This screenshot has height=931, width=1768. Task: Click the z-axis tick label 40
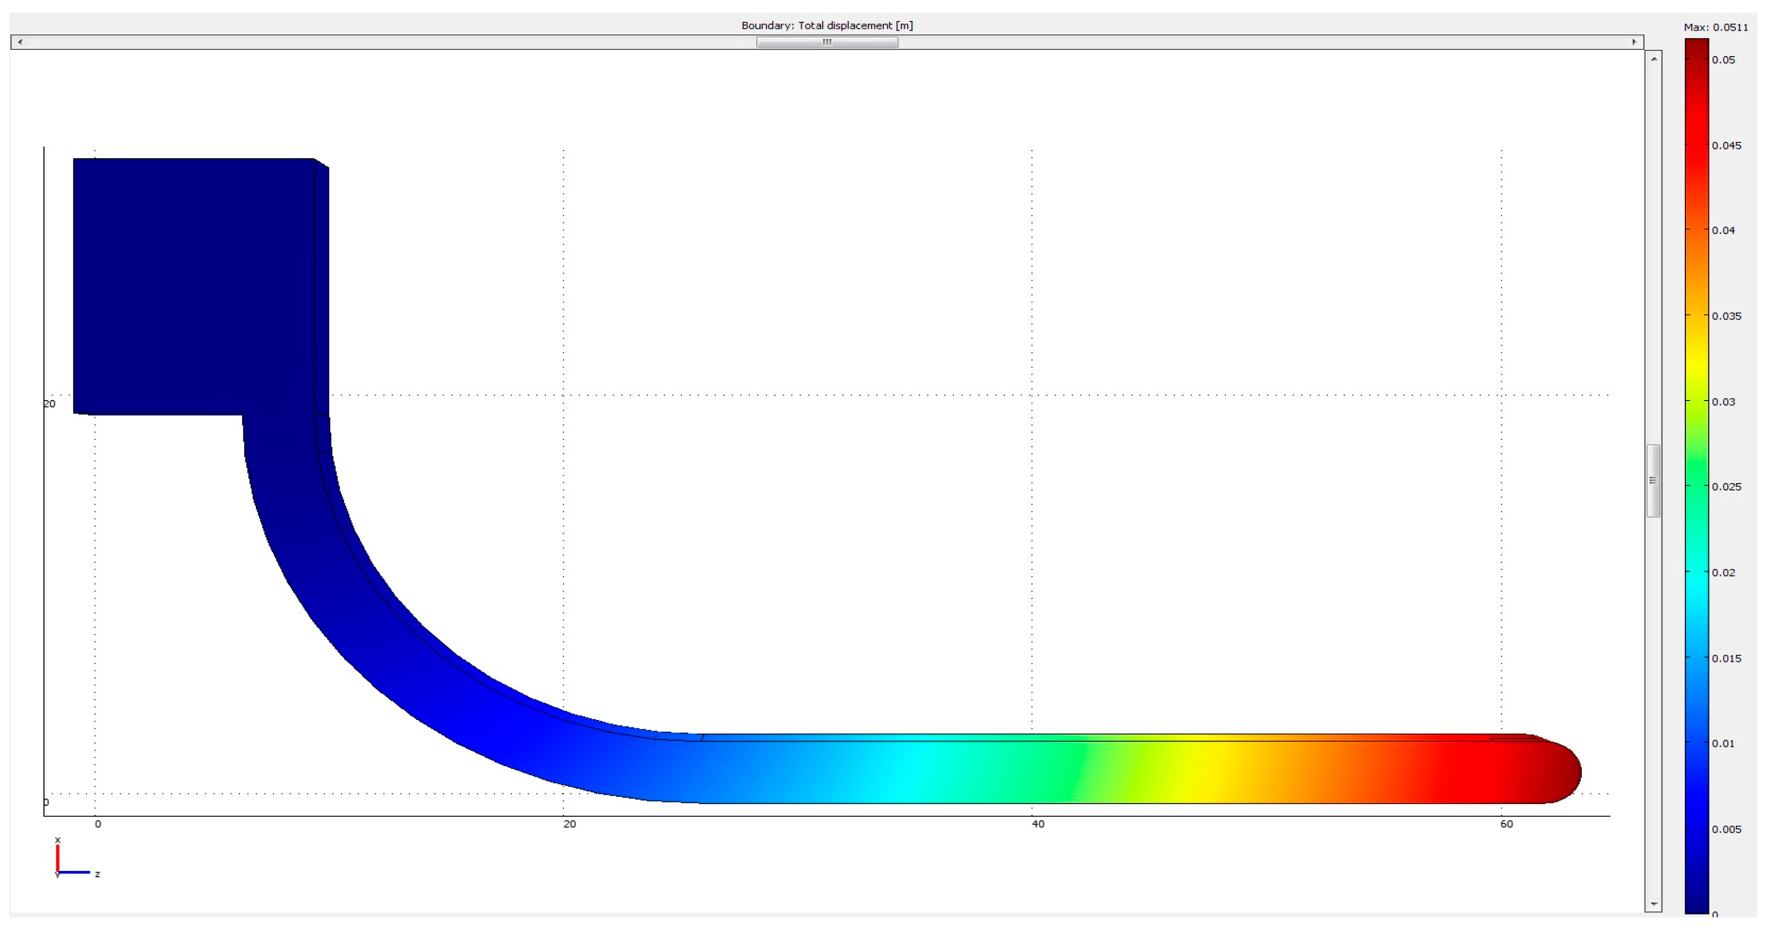(x=1038, y=824)
